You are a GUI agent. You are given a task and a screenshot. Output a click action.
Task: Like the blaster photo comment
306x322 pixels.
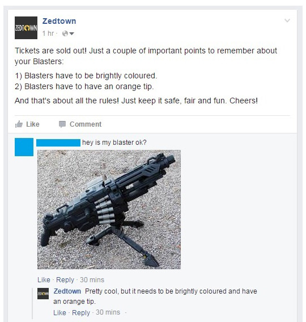coord(44,280)
